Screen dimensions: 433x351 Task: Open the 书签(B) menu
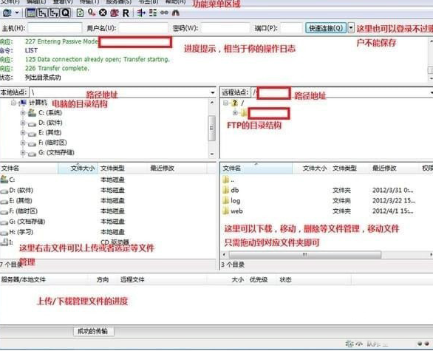(149, 1)
